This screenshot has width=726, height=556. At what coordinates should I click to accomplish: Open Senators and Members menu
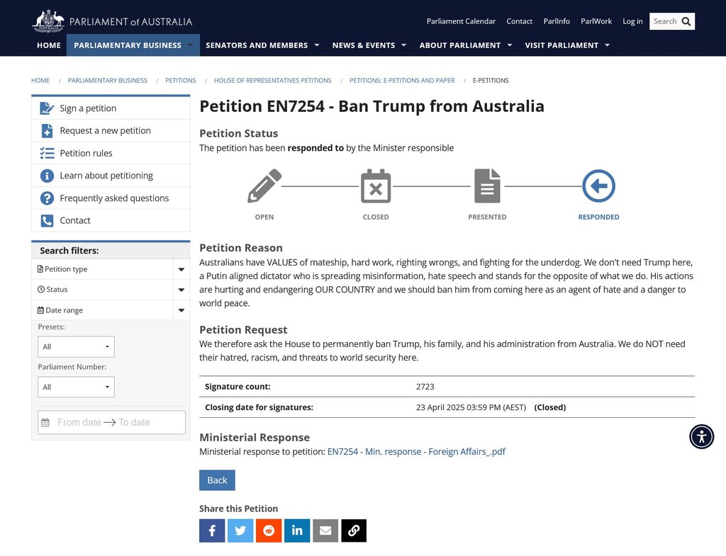262,45
